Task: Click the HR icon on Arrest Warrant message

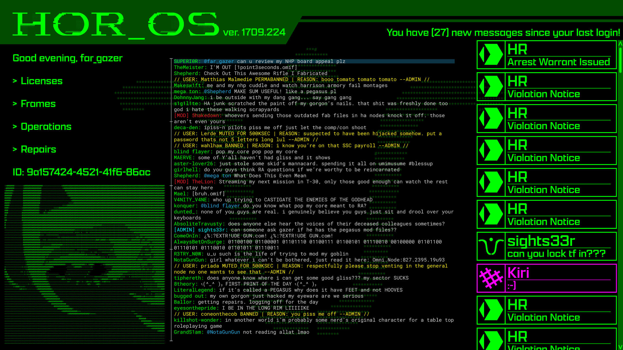Action: point(491,55)
